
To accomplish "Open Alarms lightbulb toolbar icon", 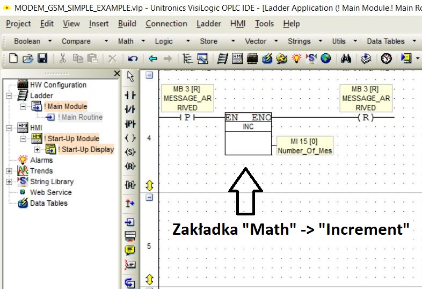I will (x=296, y=58).
